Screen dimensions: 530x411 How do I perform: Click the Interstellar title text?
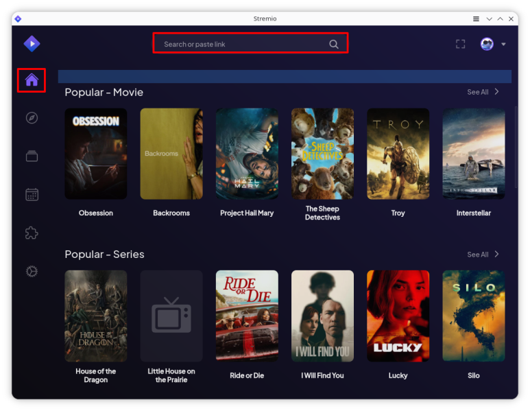point(474,213)
